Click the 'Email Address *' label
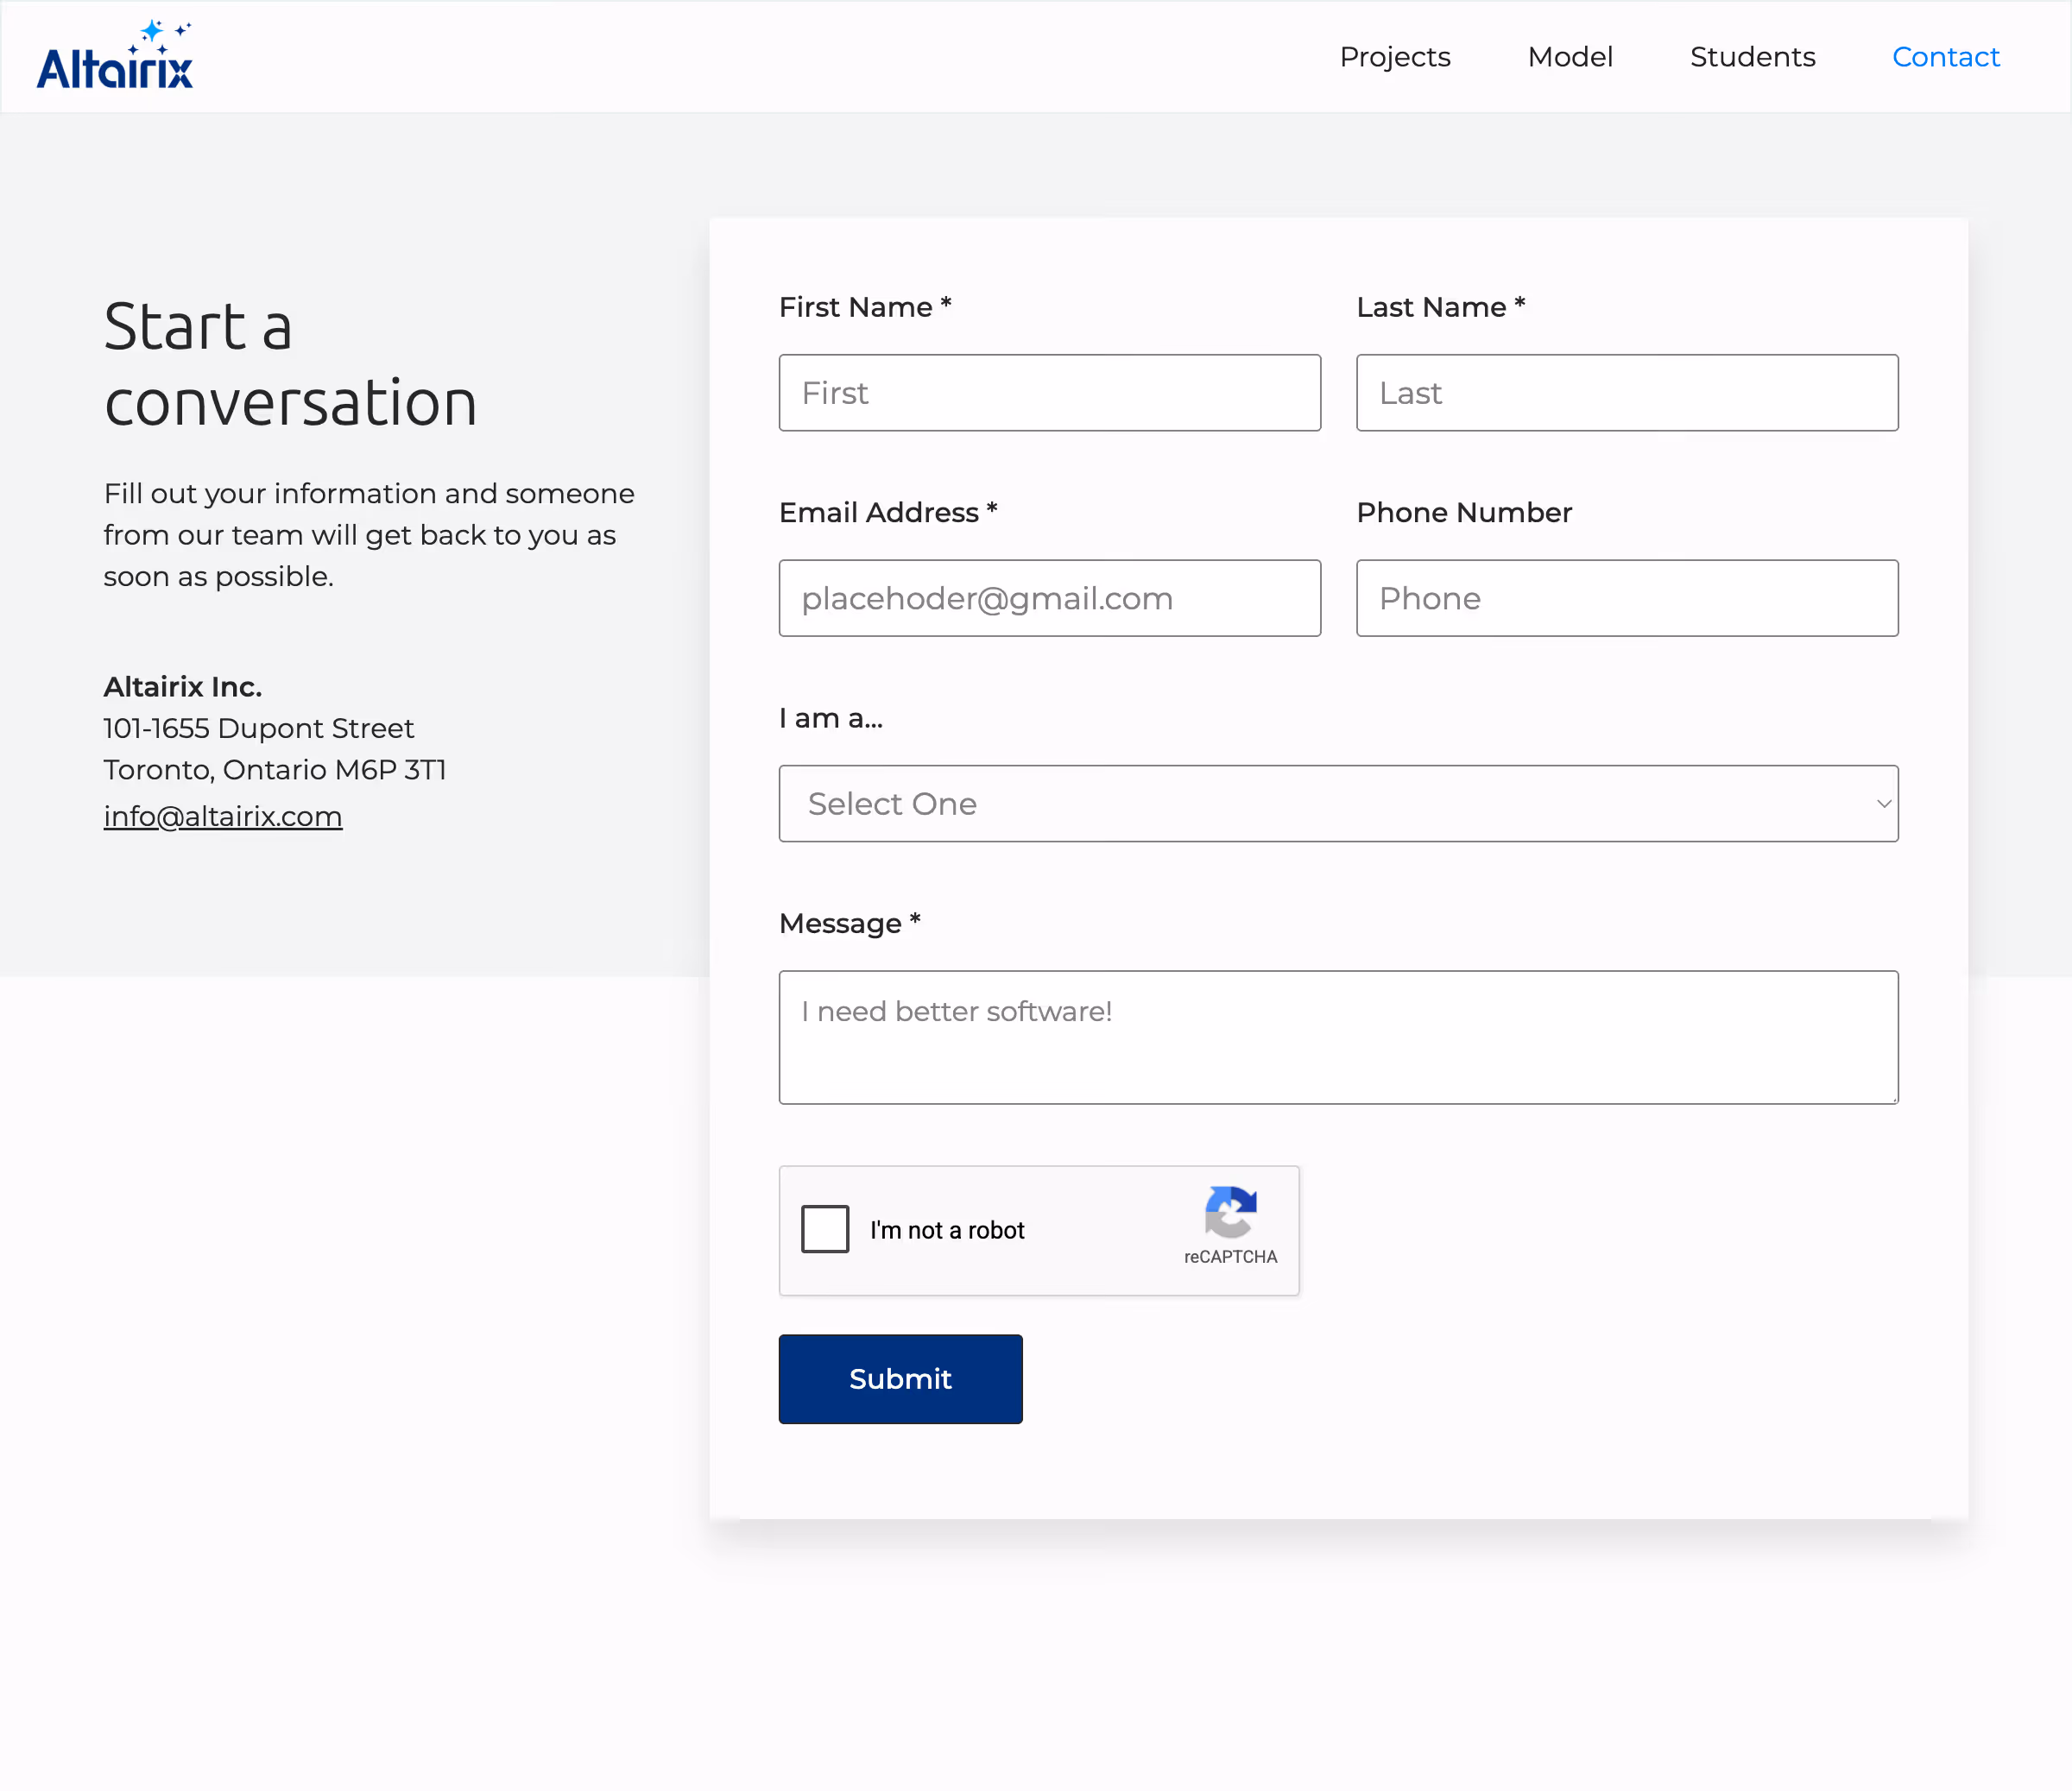2072x1791 pixels. click(x=888, y=512)
